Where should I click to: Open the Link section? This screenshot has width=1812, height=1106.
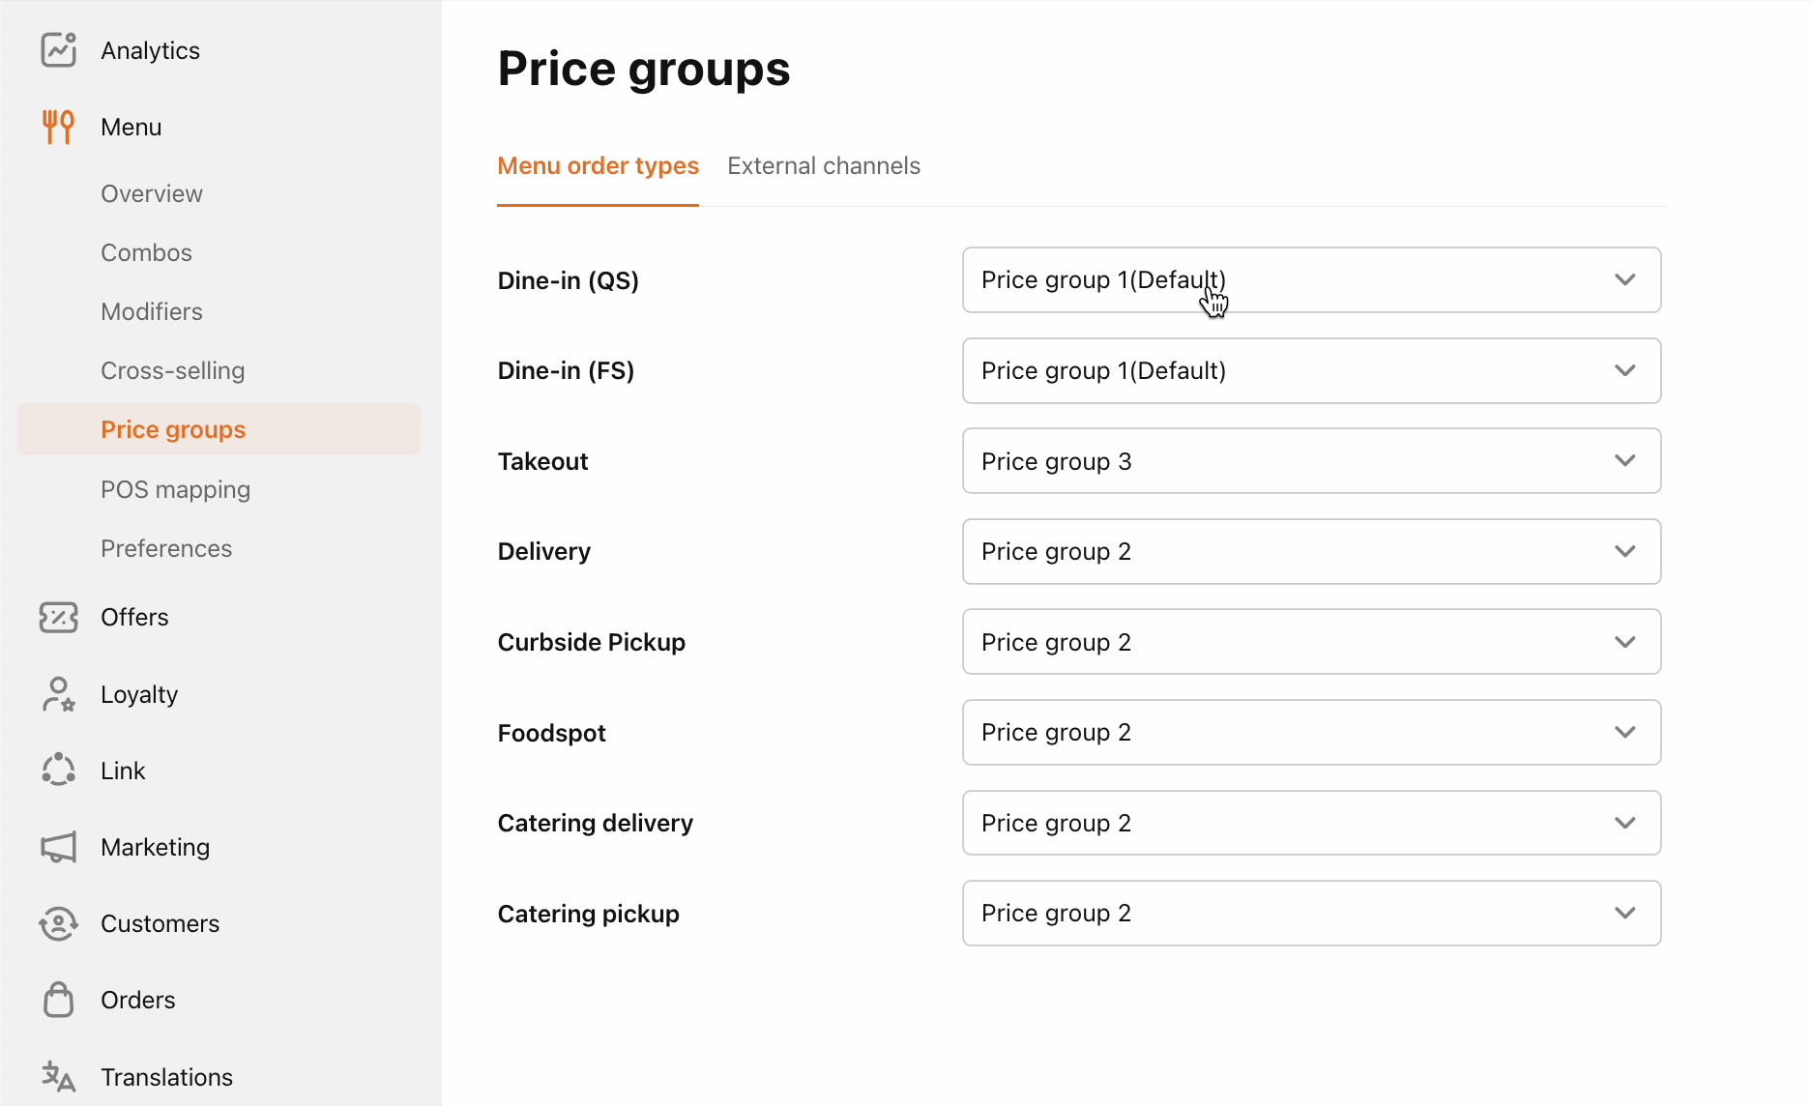(x=123, y=771)
